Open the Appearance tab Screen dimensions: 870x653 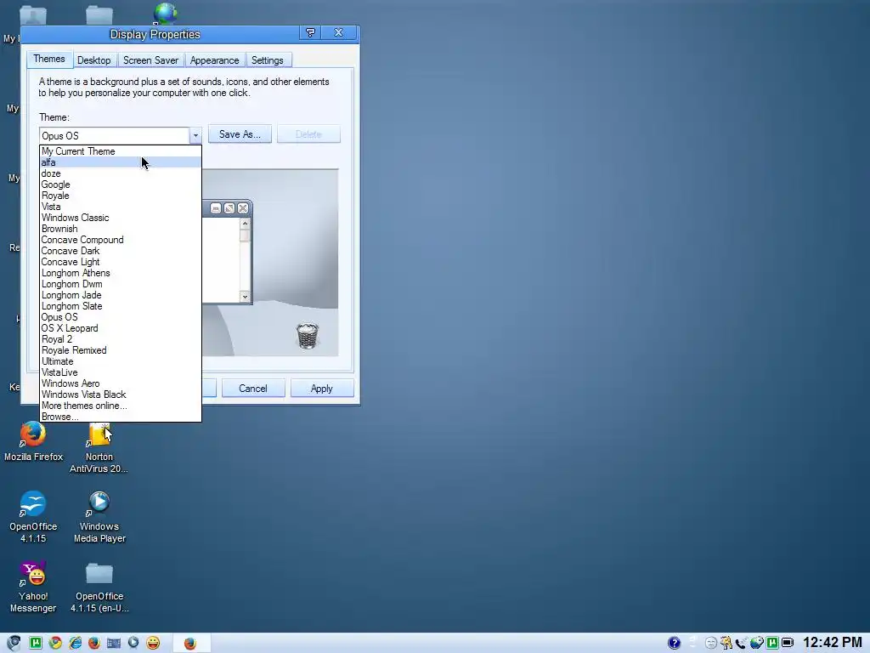tap(214, 60)
